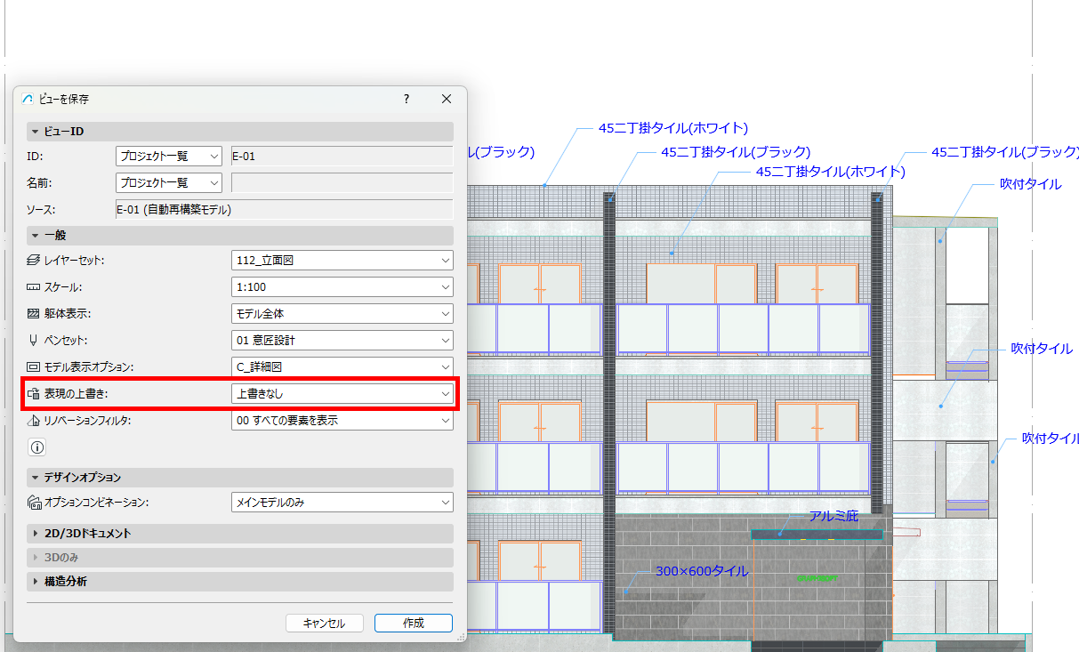Viewport: 1079px width, 652px height.
Task: Open the 1:100 scale dropdown
Action: pyautogui.click(x=342, y=287)
